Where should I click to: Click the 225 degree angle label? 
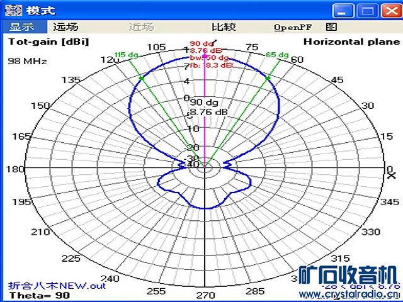coord(71,258)
